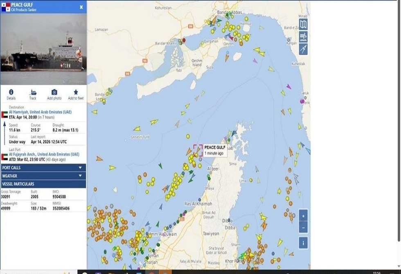This screenshot has width=401, height=274.
Task: Collapse the VESSEL PARTICULARS header
Action: [x=43, y=184]
